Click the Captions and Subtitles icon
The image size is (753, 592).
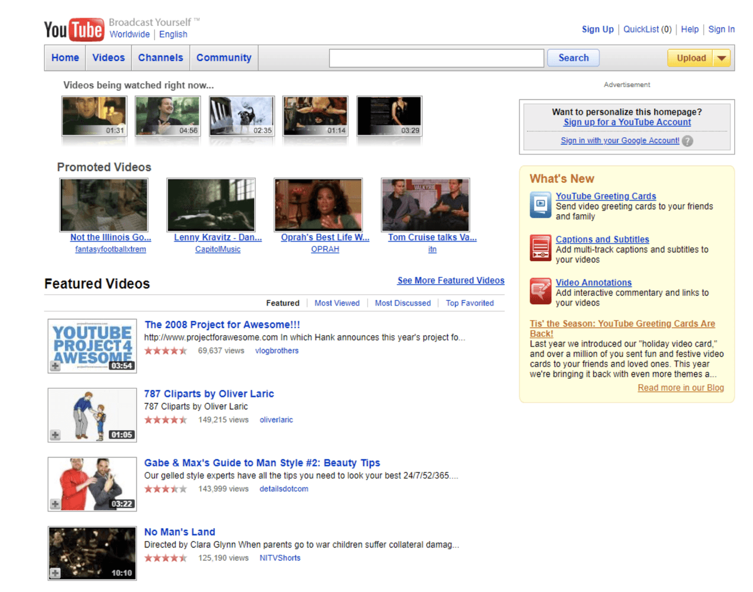click(540, 248)
